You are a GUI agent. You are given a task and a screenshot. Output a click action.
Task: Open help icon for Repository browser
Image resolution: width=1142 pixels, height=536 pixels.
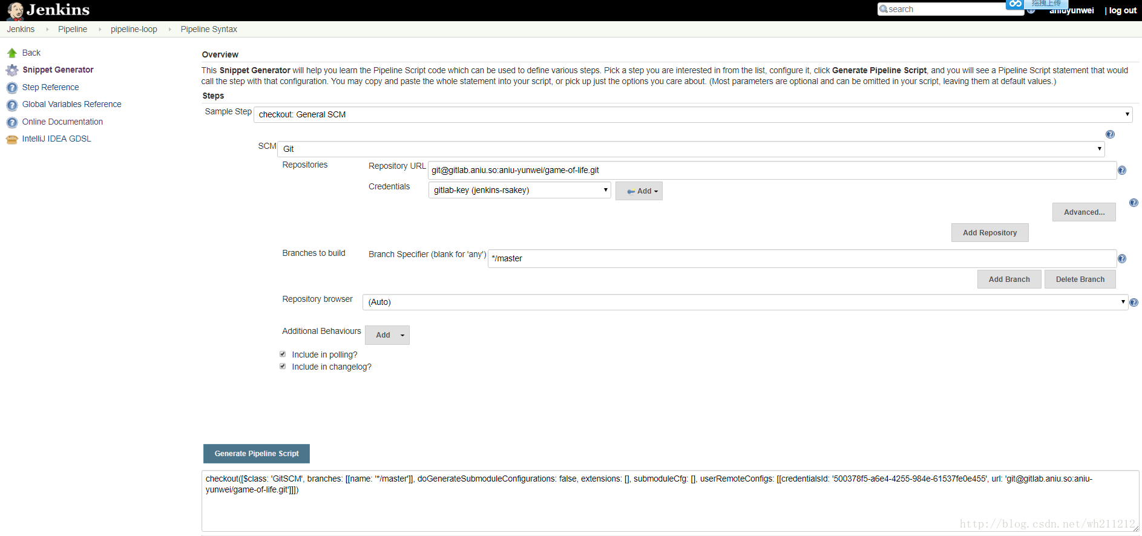click(1134, 302)
